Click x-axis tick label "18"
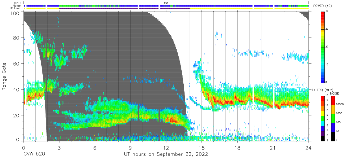Viewport: 347px width, 160px height. [237, 148]
